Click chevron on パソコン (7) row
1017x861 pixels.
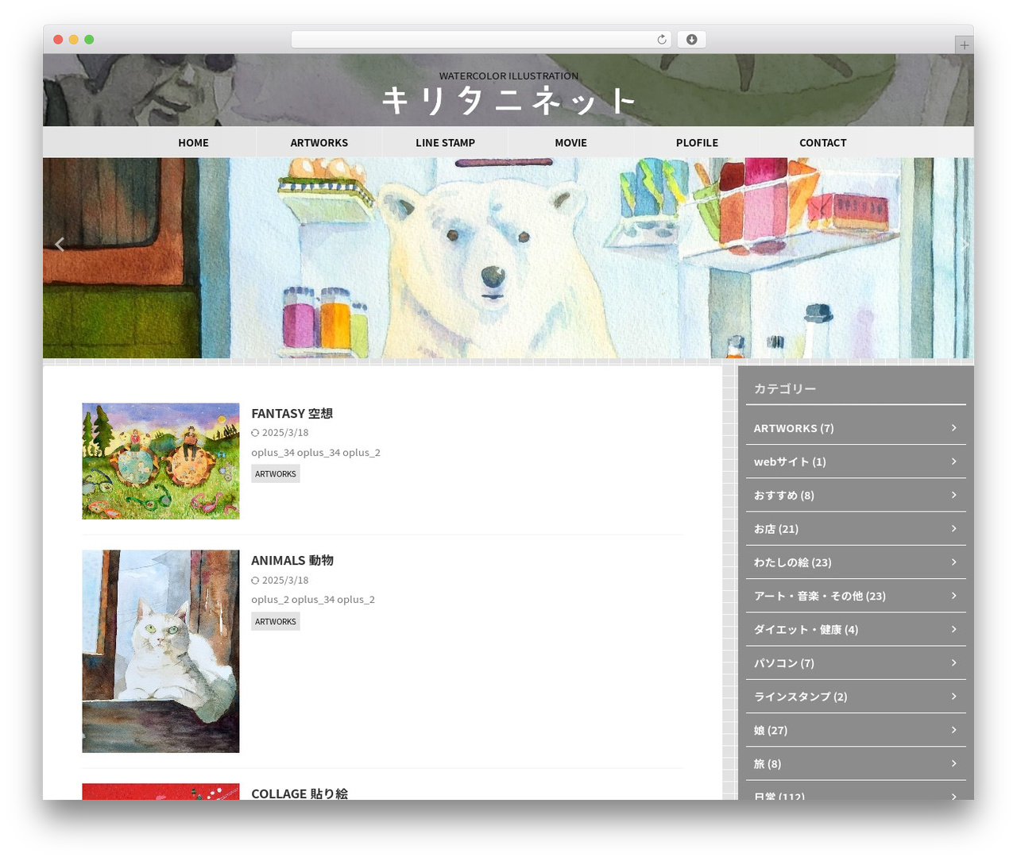point(953,662)
